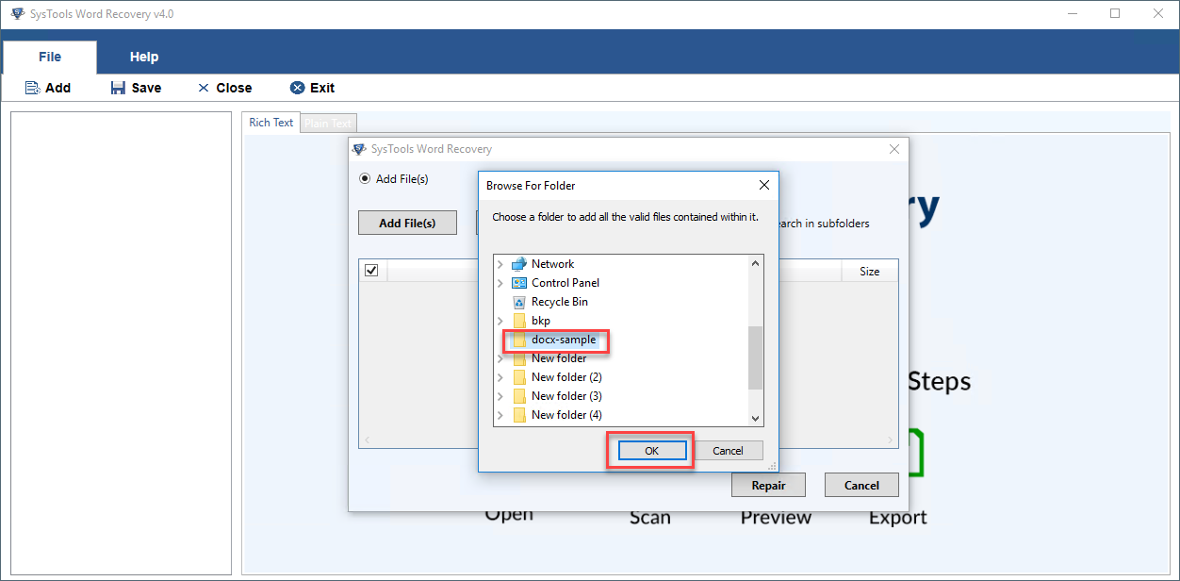Maximize the SysTools Word Recovery window

[x=1115, y=14]
